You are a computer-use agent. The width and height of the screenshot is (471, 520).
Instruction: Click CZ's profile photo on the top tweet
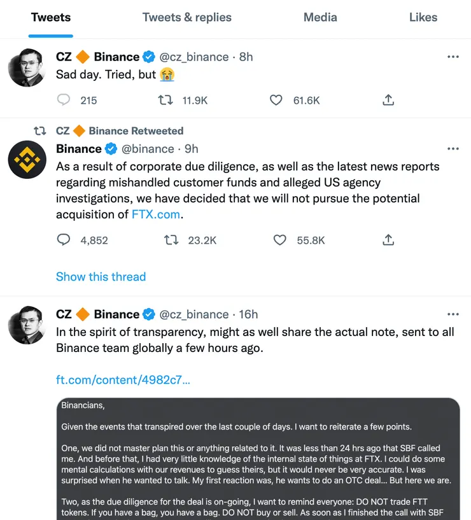(27, 67)
